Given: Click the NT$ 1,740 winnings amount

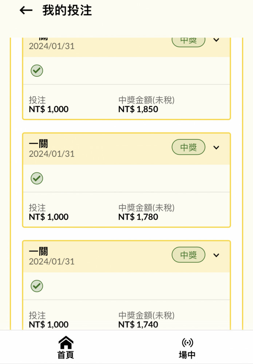Looking at the screenshot, I should (138, 325).
